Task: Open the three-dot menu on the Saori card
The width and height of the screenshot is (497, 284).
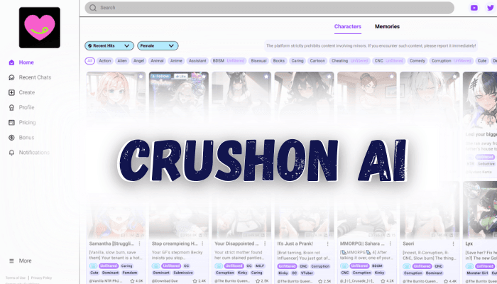Action: point(453,244)
